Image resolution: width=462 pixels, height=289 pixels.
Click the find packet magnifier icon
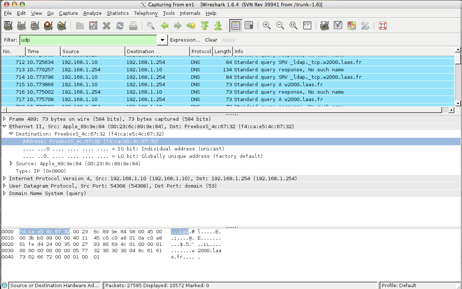(x=150, y=26)
